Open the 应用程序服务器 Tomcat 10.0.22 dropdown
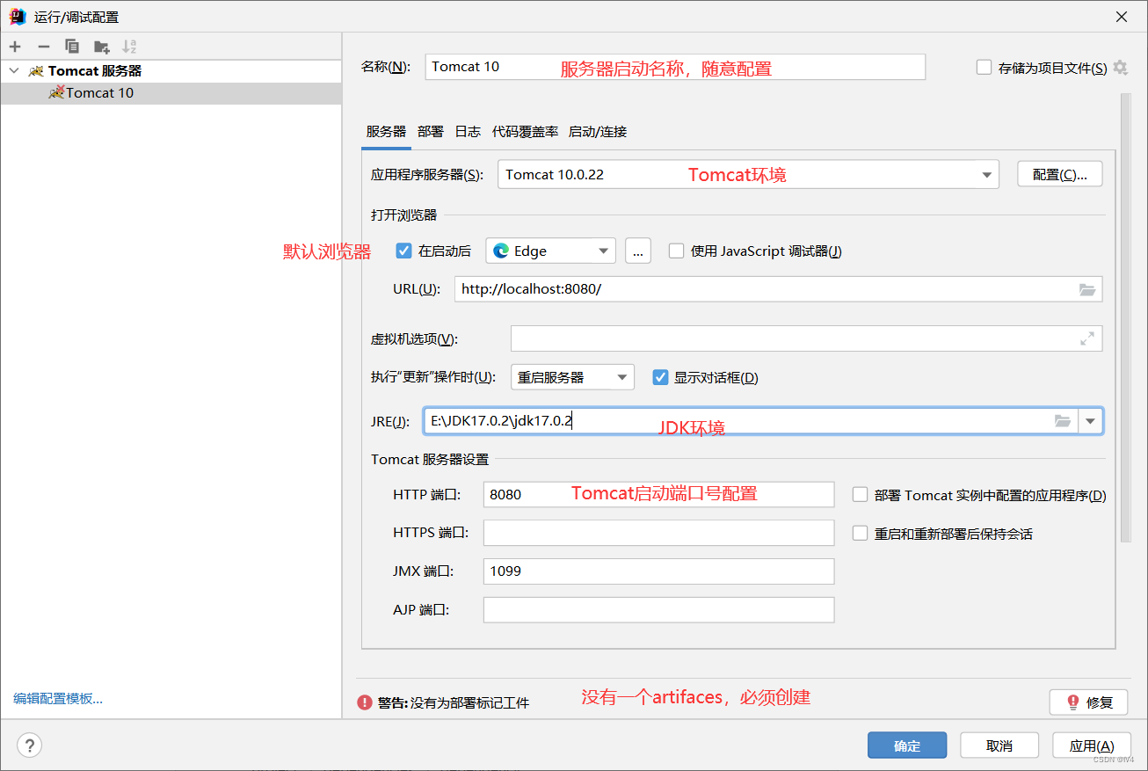This screenshot has height=771, width=1148. [748, 174]
